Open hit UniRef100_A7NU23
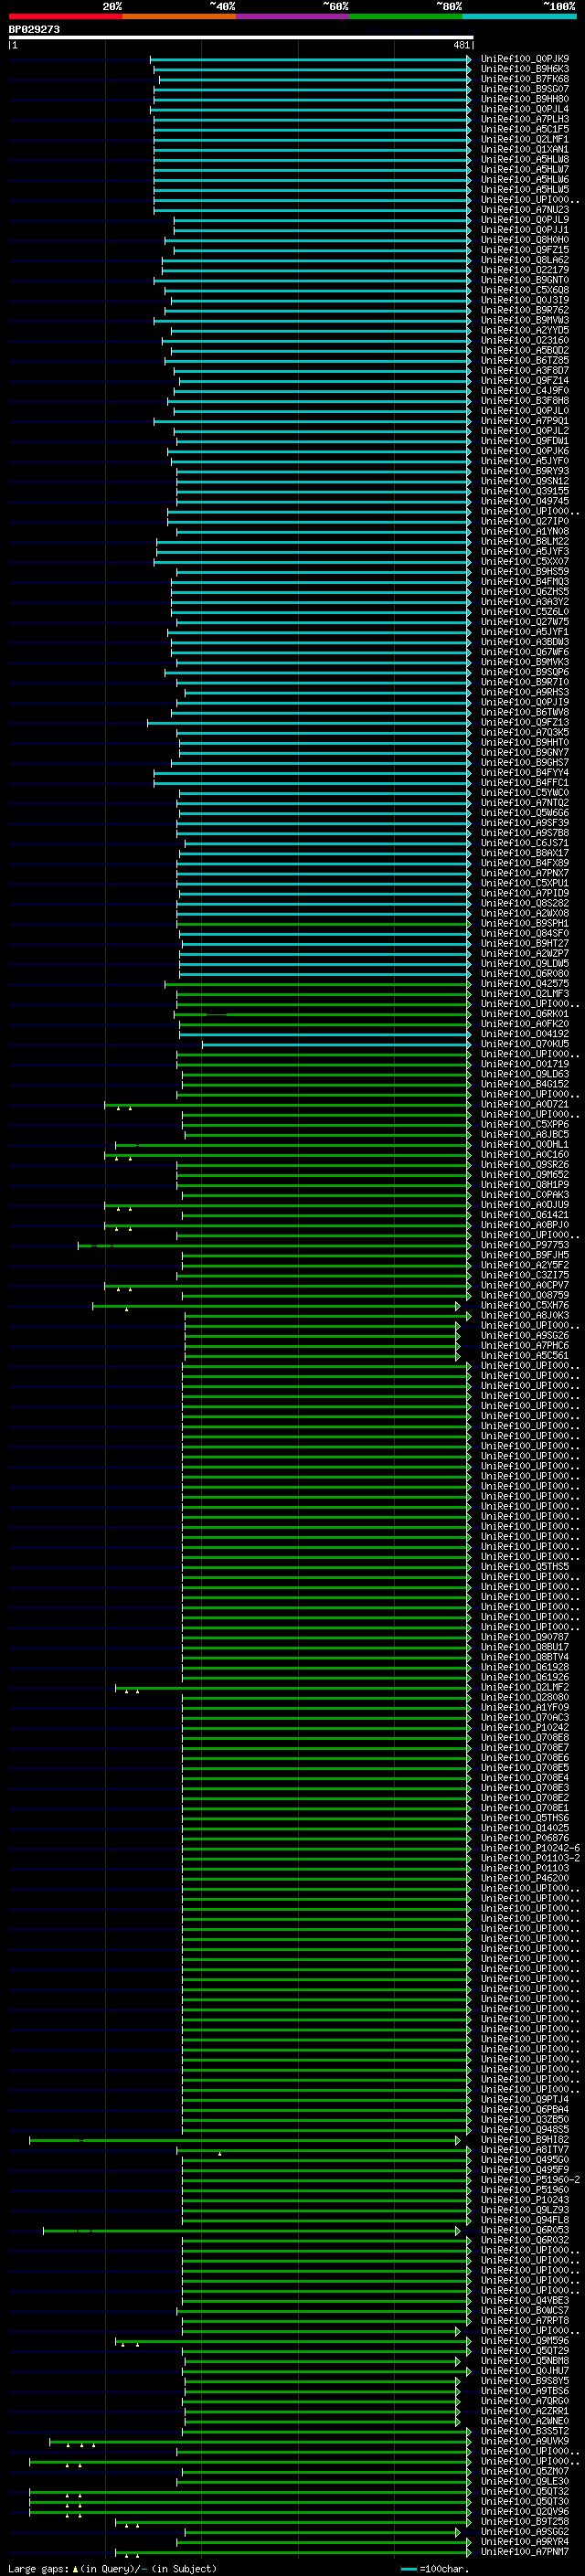Image resolution: width=585 pixels, height=2576 pixels. 525,210
